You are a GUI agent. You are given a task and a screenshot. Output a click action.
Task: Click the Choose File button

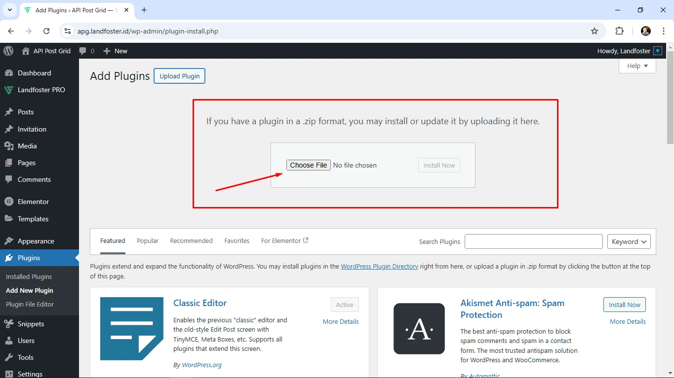tap(309, 165)
